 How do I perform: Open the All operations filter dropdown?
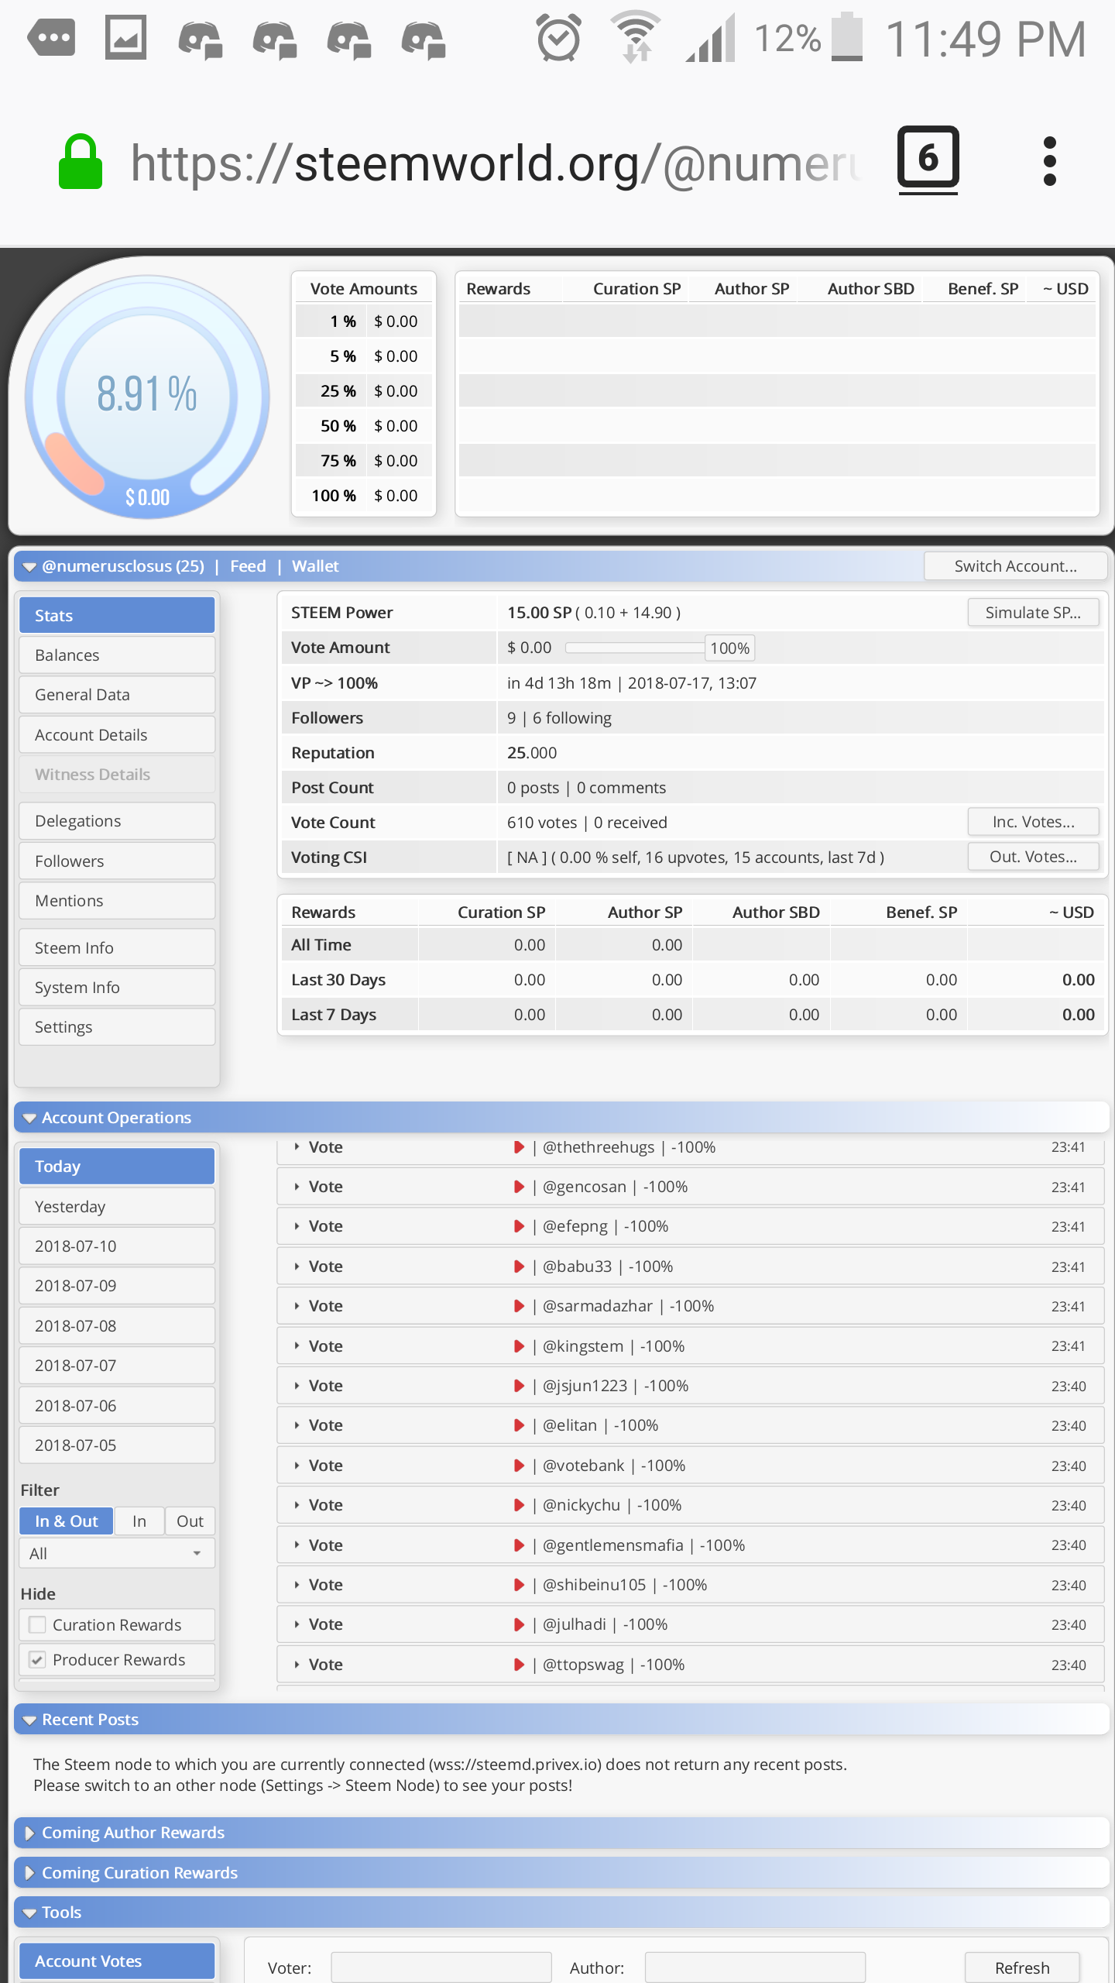point(117,1553)
